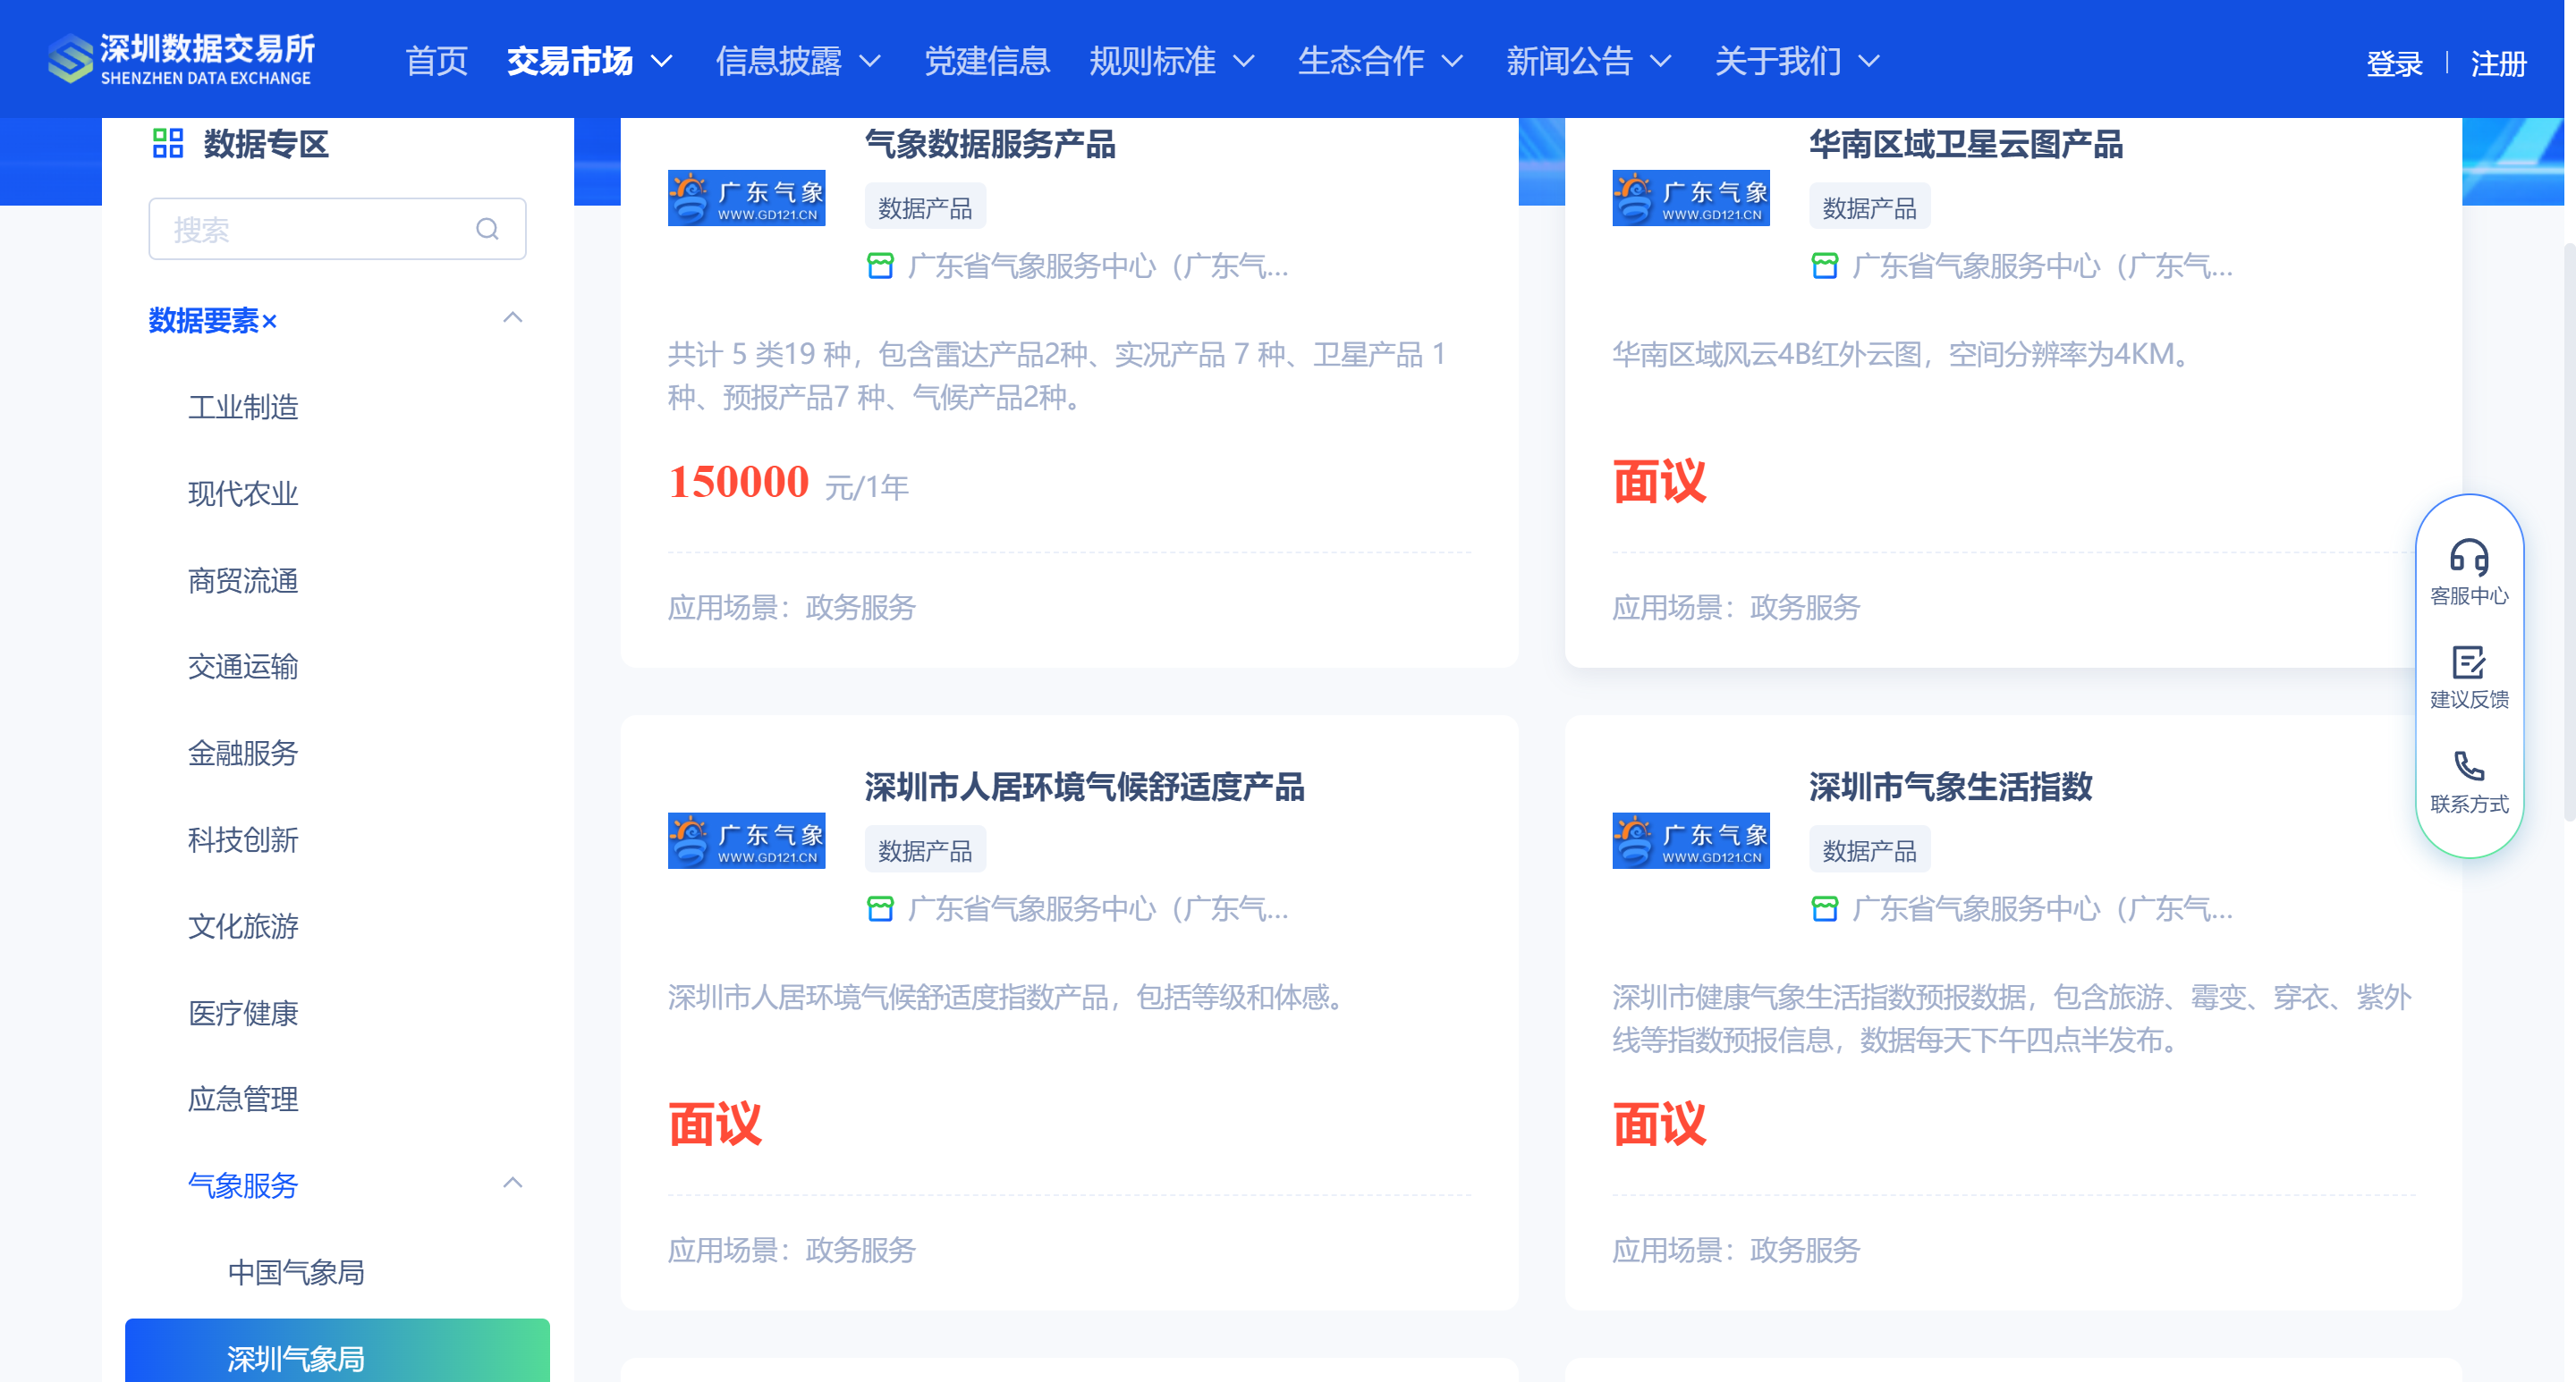Expand 关于我们 dropdown arrow

1869,62
